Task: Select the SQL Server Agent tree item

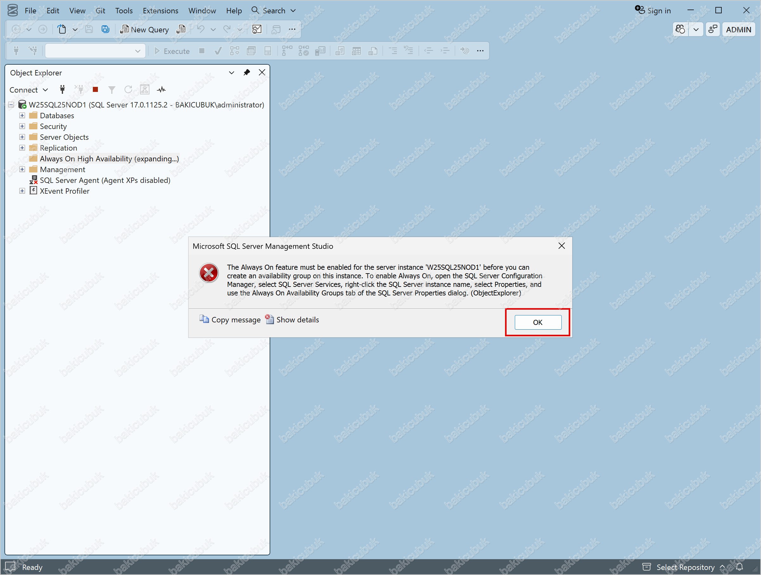Action: tap(105, 180)
